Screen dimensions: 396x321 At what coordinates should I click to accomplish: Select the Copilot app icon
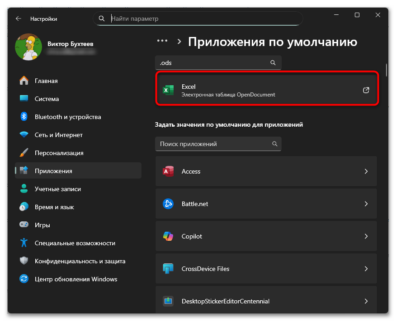[168, 236]
